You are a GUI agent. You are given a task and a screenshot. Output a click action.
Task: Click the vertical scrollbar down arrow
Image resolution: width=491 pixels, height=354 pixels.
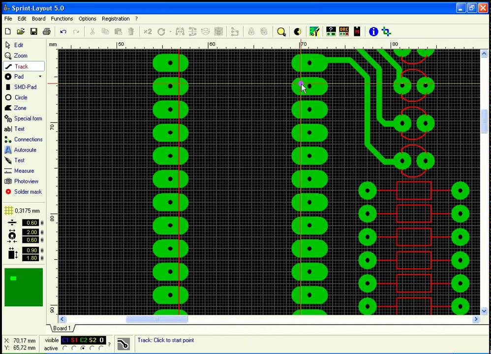point(484,311)
